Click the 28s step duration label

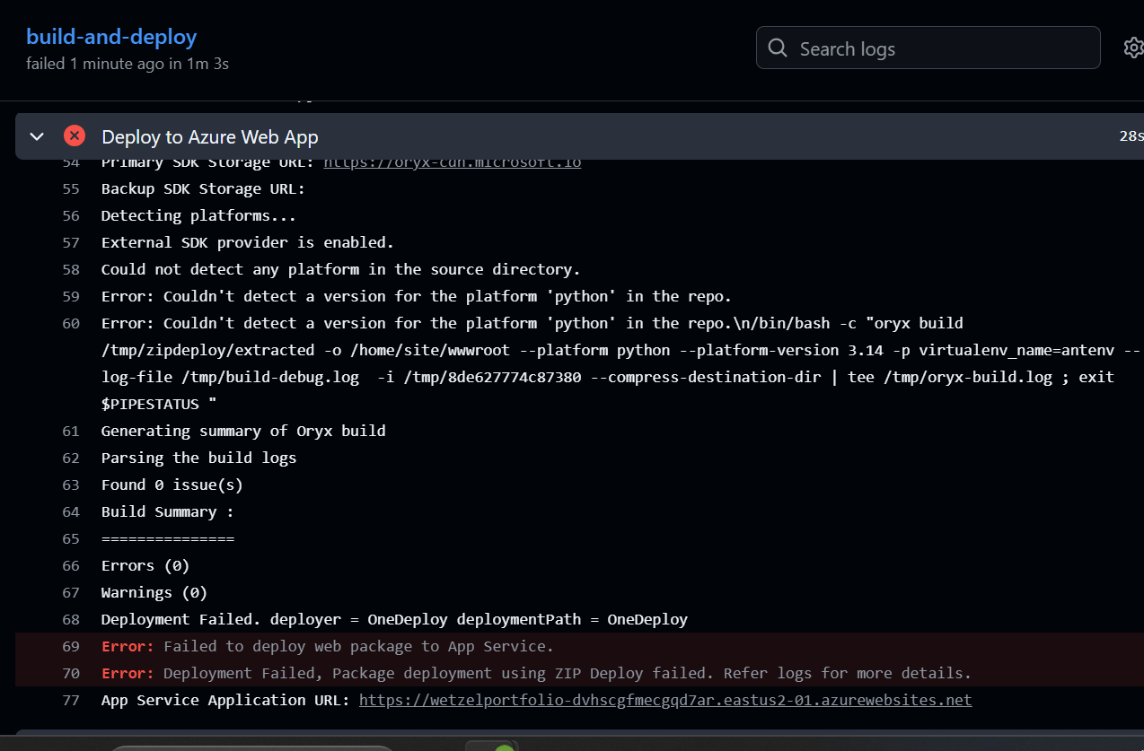tap(1131, 136)
